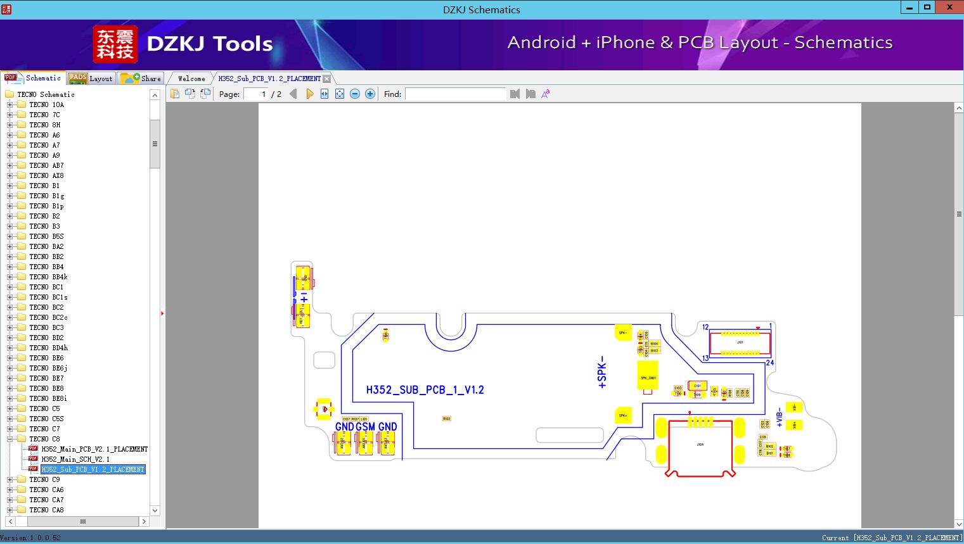
Task: Click the H352_SUB_PCB_1_V1.2 board label
Action: coord(425,390)
